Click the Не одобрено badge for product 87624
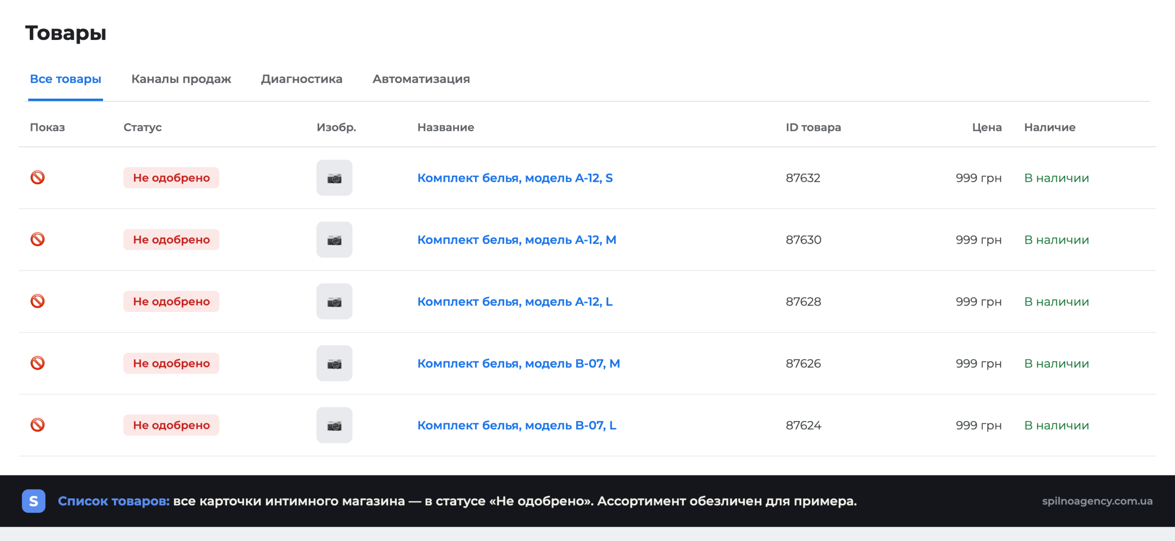Image resolution: width=1175 pixels, height=541 pixels. [171, 425]
